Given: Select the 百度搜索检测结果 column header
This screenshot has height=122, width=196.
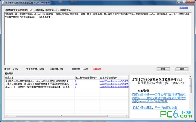Looking at the screenshot, I should coord(114,78).
